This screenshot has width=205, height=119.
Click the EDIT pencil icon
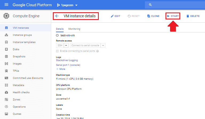pyautogui.click(x=112, y=16)
